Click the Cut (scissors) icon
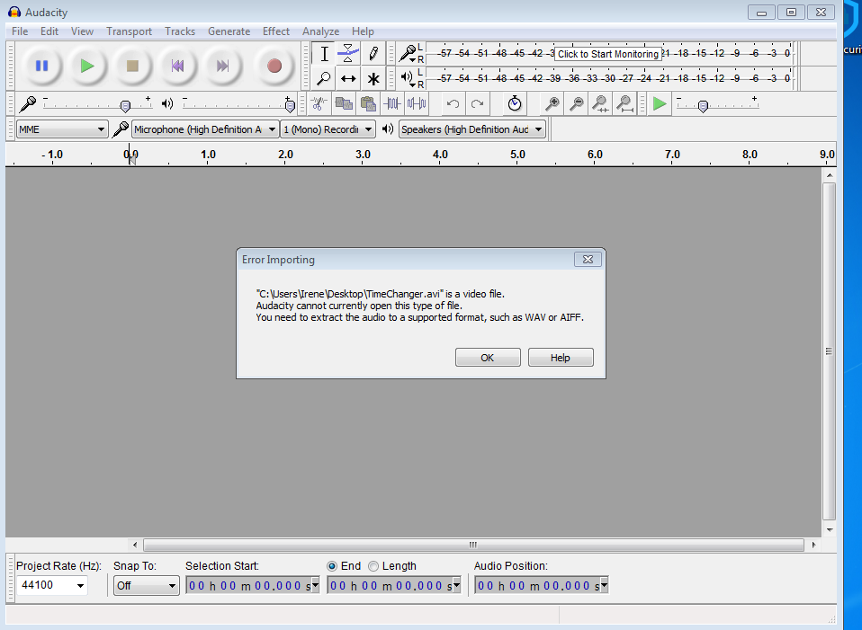This screenshot has height=630, width=862. click(x=319, y=103)
